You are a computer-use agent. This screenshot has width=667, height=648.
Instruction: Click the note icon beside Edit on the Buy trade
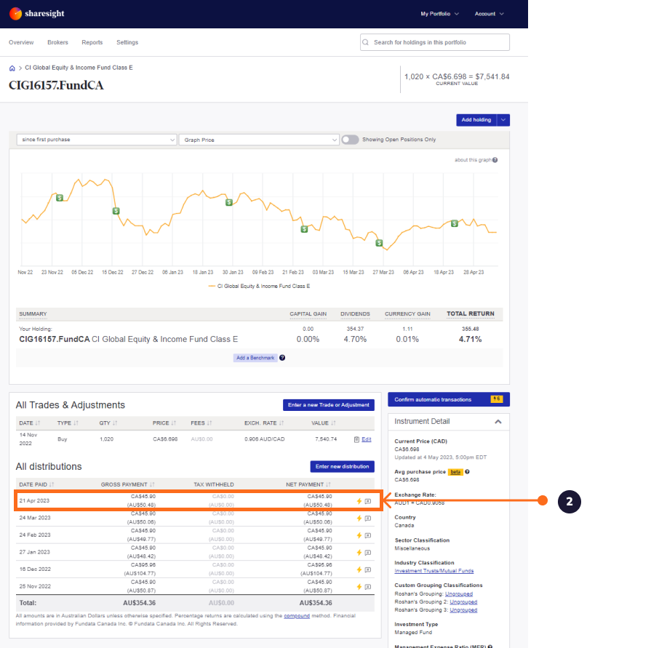point(356,439)
